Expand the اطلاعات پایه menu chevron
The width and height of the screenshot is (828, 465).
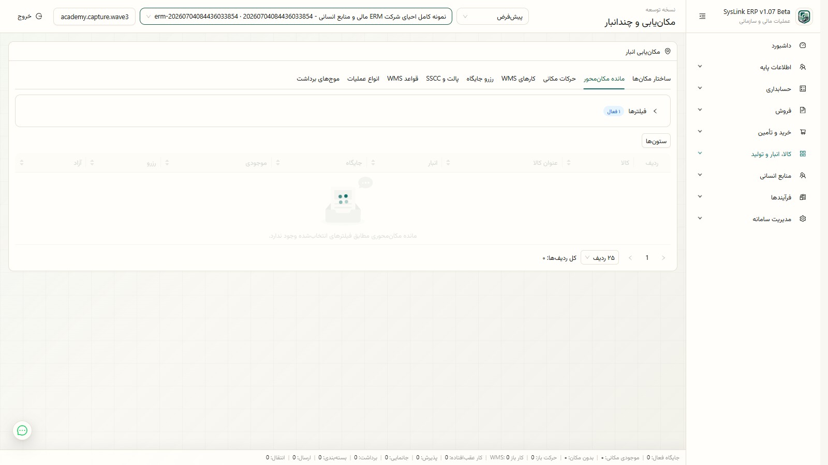pos(700,67)
